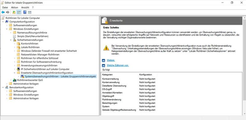Expand the Kontorichtlinien node

[14, 44]
